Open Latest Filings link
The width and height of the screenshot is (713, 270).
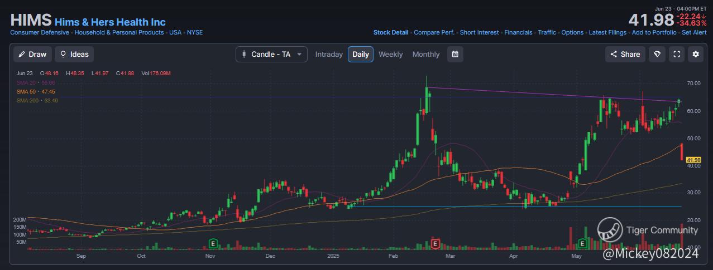[607, 33]
